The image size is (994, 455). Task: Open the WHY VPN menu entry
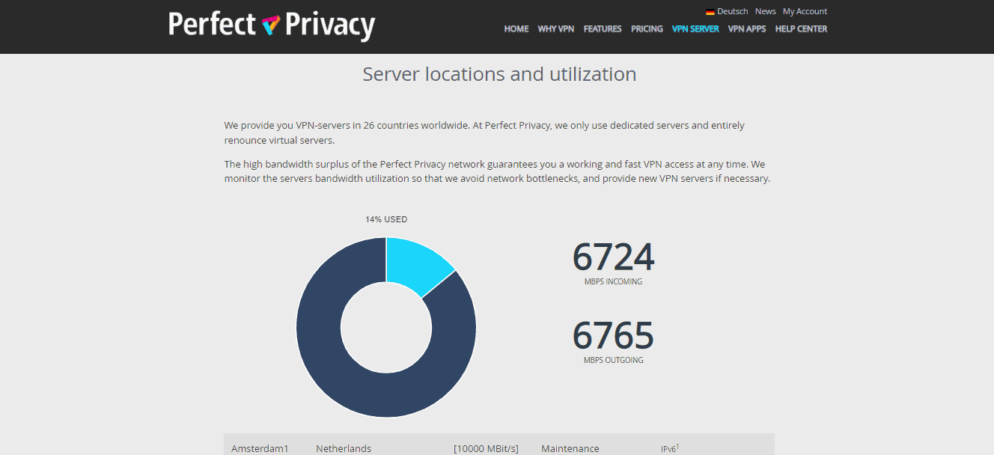(555, 28)
